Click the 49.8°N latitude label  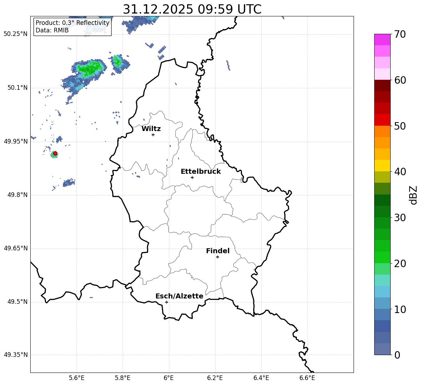point(17,195)
